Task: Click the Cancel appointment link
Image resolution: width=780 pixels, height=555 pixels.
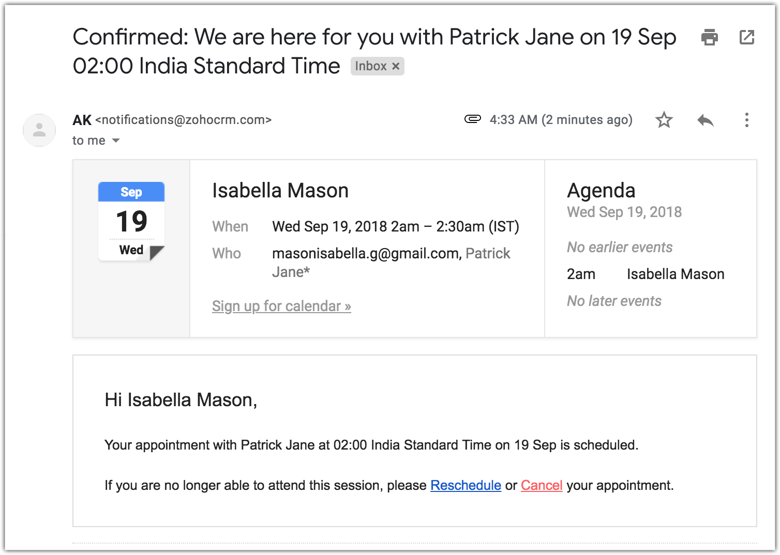Action: [x=541, y=485]
